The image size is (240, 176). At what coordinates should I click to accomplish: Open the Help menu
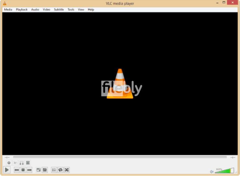91,9
